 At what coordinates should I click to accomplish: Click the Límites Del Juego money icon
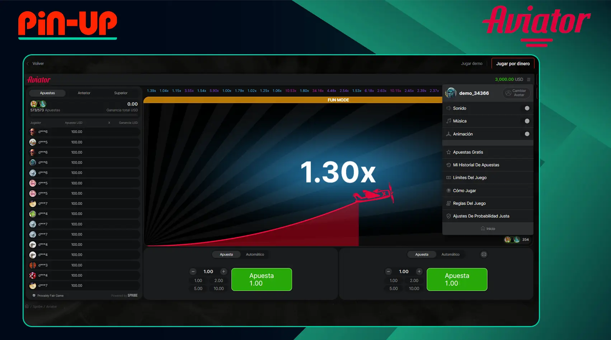point(448,178)
